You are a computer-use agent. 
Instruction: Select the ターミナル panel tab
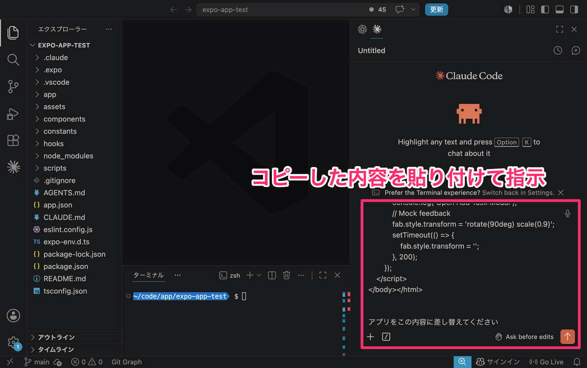(x=149, y=275)
